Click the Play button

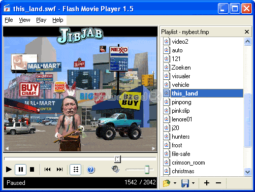coord(9,169)
